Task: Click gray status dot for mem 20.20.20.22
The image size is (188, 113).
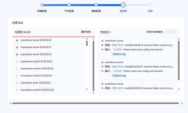Action: [17, 69]
